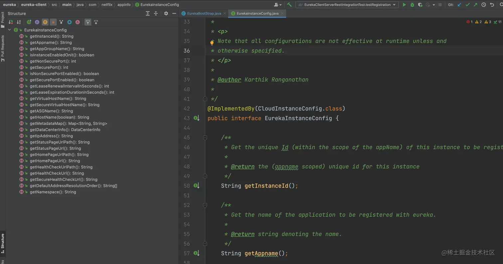Switch to the EurekaBootStrap.java tab
This screenshot has width=503, height=264.
point(204,13)
